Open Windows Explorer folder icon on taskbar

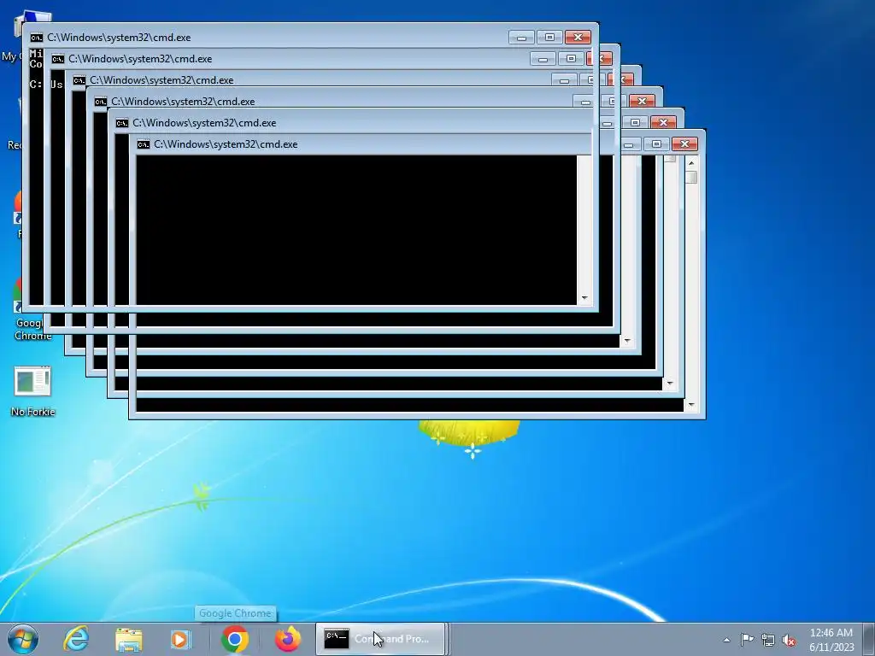129,639
